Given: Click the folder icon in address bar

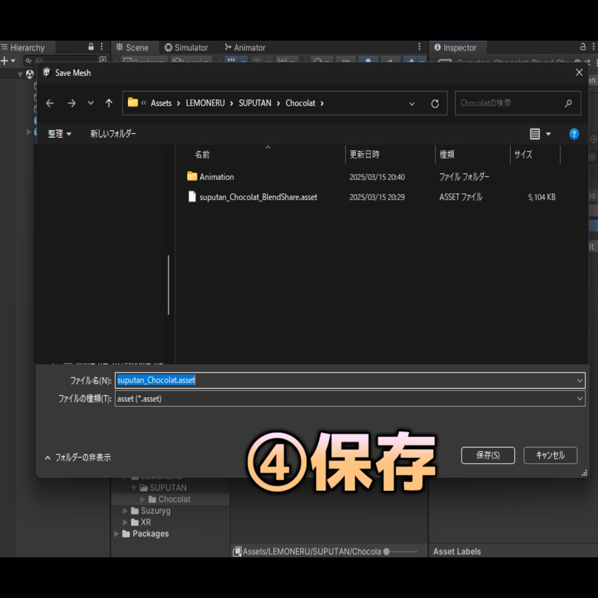Looking at the screenshot, I should click(132, 102).
